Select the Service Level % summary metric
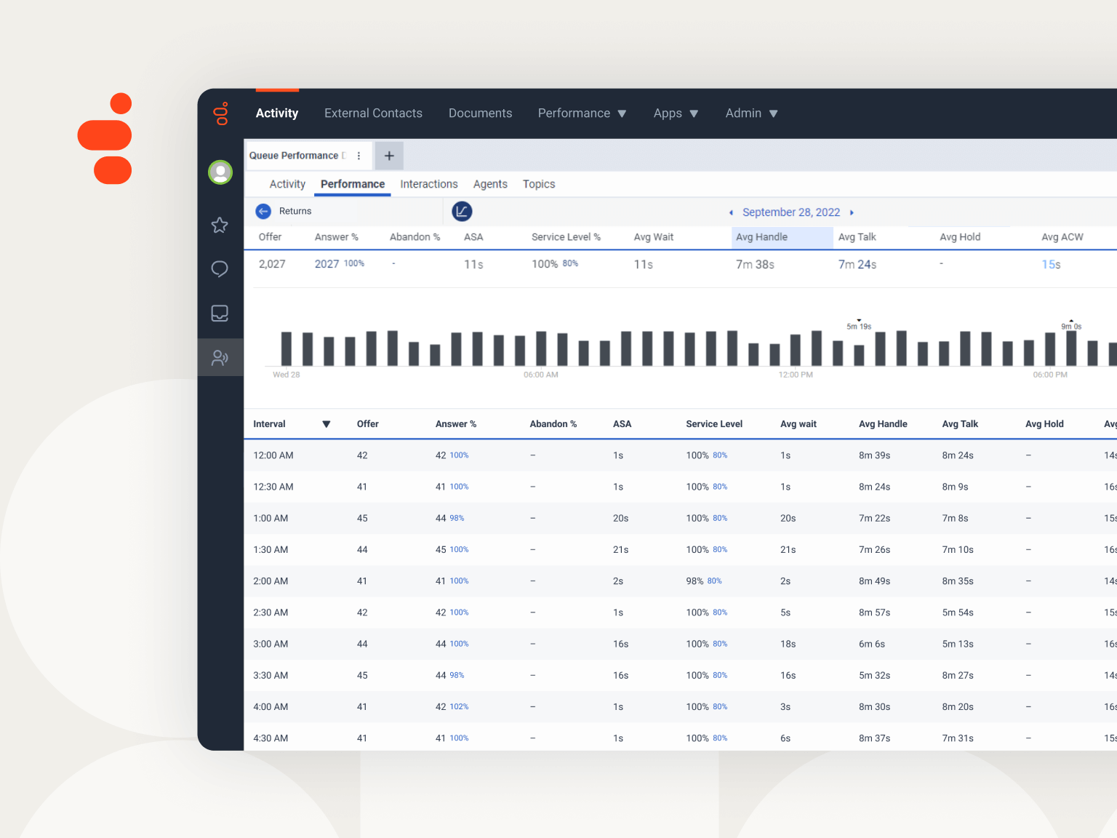Image resolution: width=1117 pixels, height=838 pixels. (x=566, y=237)
